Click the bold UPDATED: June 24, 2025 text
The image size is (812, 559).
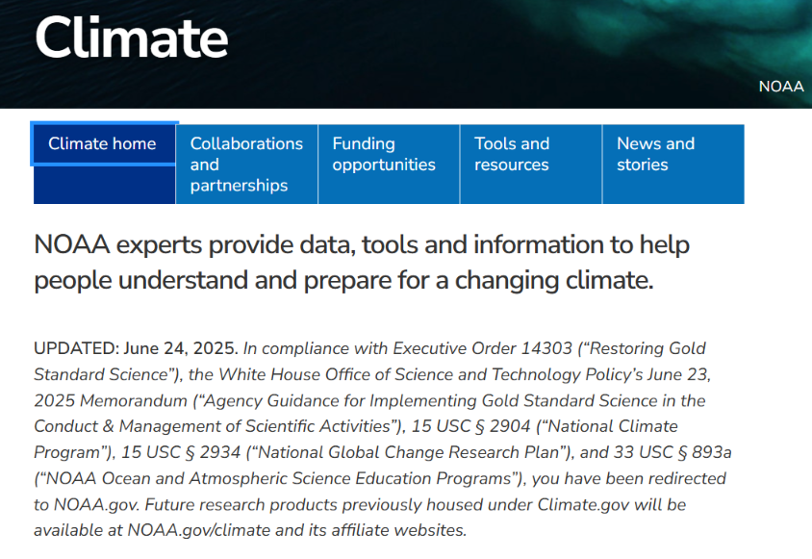[x=137, y=348]
